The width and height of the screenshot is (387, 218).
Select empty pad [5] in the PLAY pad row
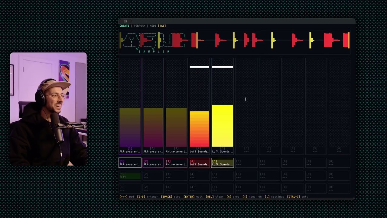223,176
